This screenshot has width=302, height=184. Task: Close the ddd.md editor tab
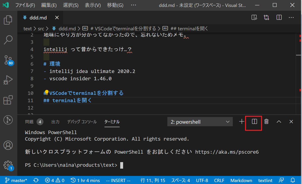click(57, 18)
